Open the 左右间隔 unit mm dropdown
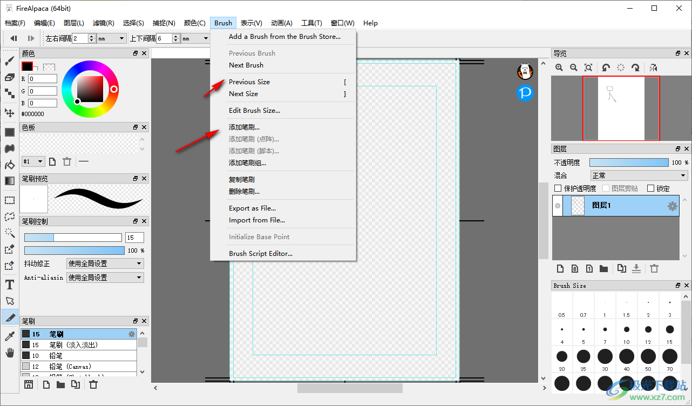This screenshot has height=406, width=692. click(112, 38)
